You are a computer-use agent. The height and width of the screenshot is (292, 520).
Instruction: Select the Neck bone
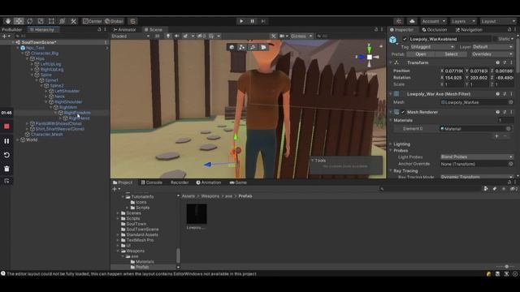tap(59, 97)
